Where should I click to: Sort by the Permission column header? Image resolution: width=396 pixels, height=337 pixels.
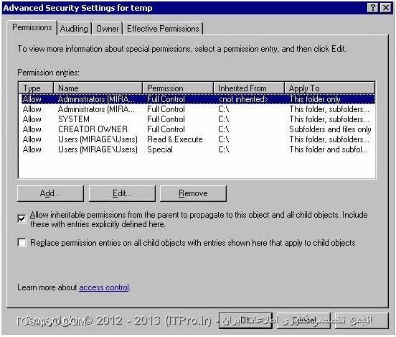pos(178,88)
